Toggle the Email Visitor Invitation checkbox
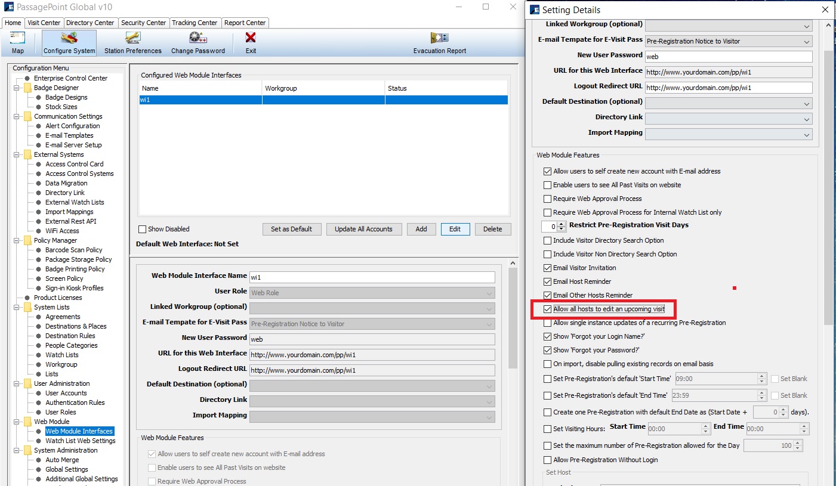This screenshot has width=836, height=486. pos(547,268)
